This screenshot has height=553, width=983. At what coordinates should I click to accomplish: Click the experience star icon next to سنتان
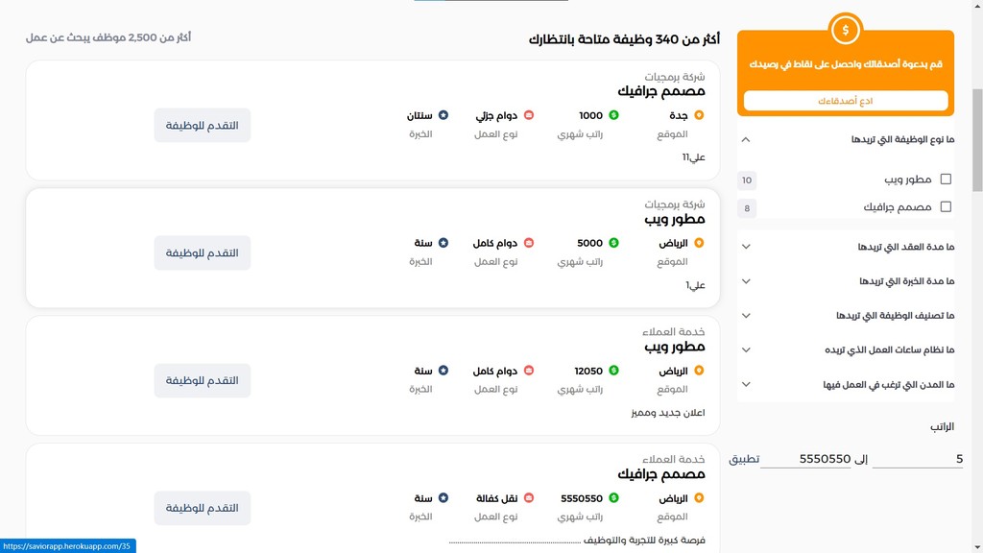pos(444,115)
